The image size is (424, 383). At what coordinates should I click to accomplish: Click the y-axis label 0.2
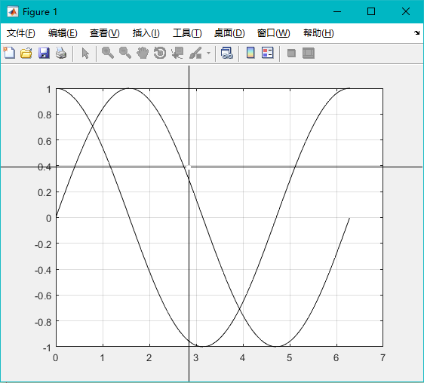click(x=45, y=193)
